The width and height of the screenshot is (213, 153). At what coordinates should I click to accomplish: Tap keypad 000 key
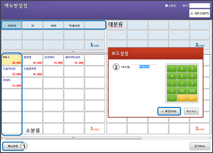(192, 91)
